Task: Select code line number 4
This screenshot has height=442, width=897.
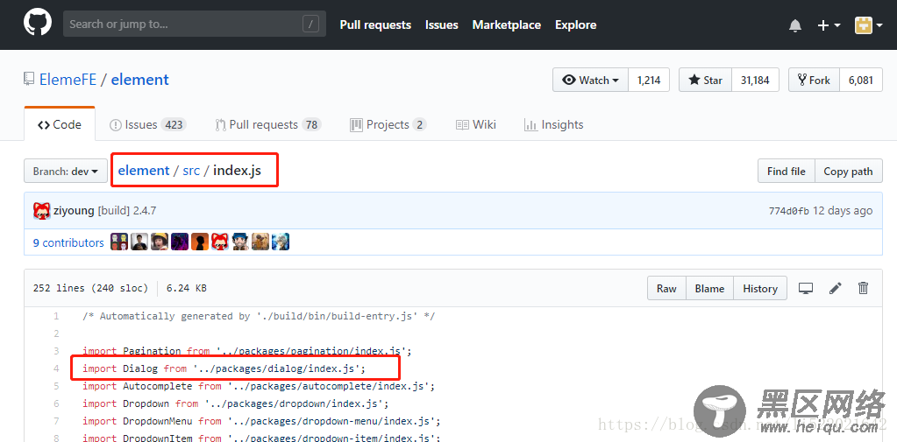Action: tap(56, 368)
